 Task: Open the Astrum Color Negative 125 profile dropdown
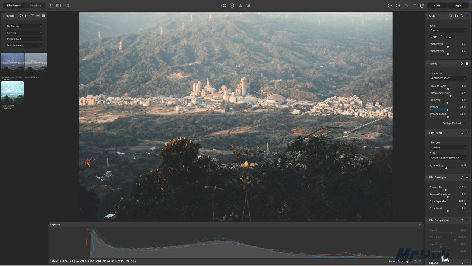tap(448, 158)
